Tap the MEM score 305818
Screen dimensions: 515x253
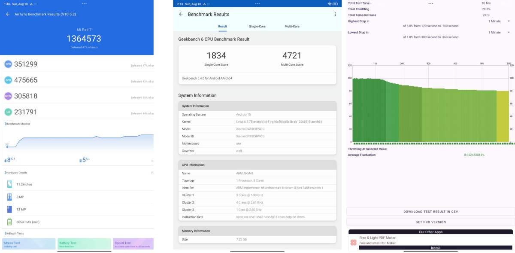pos(26,96)
